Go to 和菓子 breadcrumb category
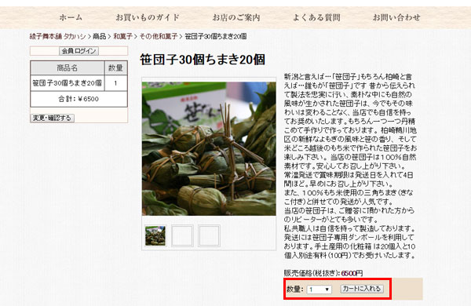Viewport: 471px width, 306px height. click(123, 36)
